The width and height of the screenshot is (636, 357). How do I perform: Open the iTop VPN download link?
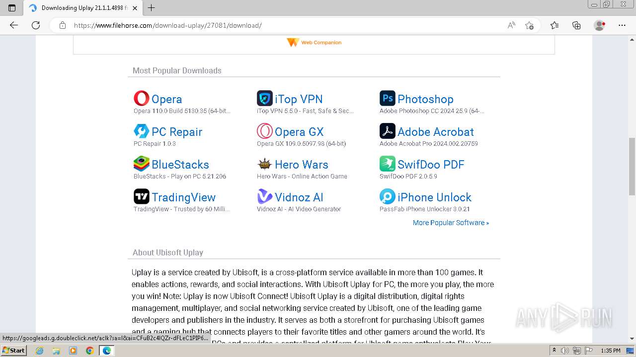pos(299,99)
